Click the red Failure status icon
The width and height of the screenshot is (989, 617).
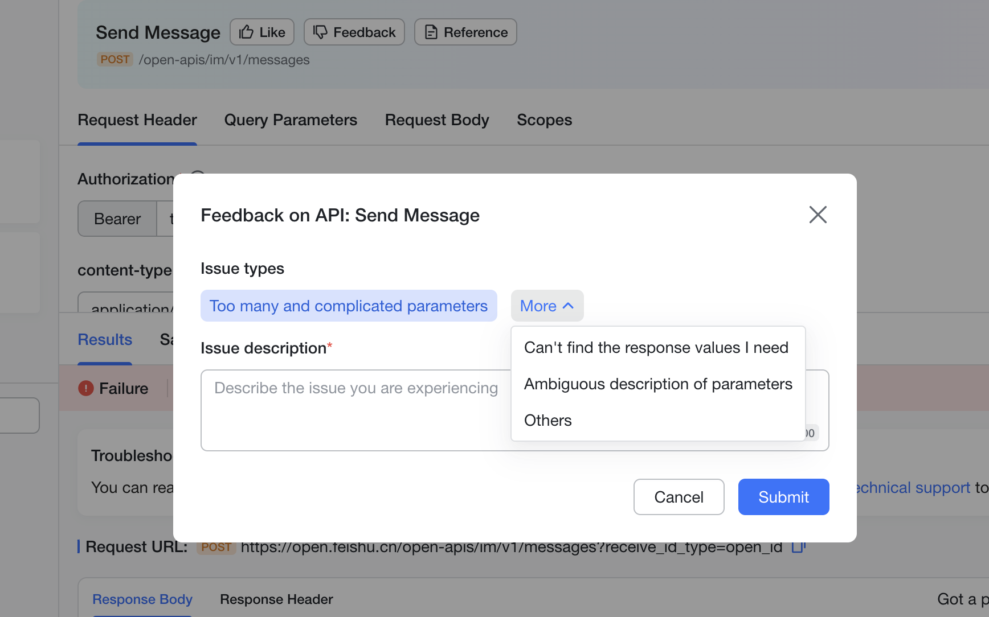(85, 388)
